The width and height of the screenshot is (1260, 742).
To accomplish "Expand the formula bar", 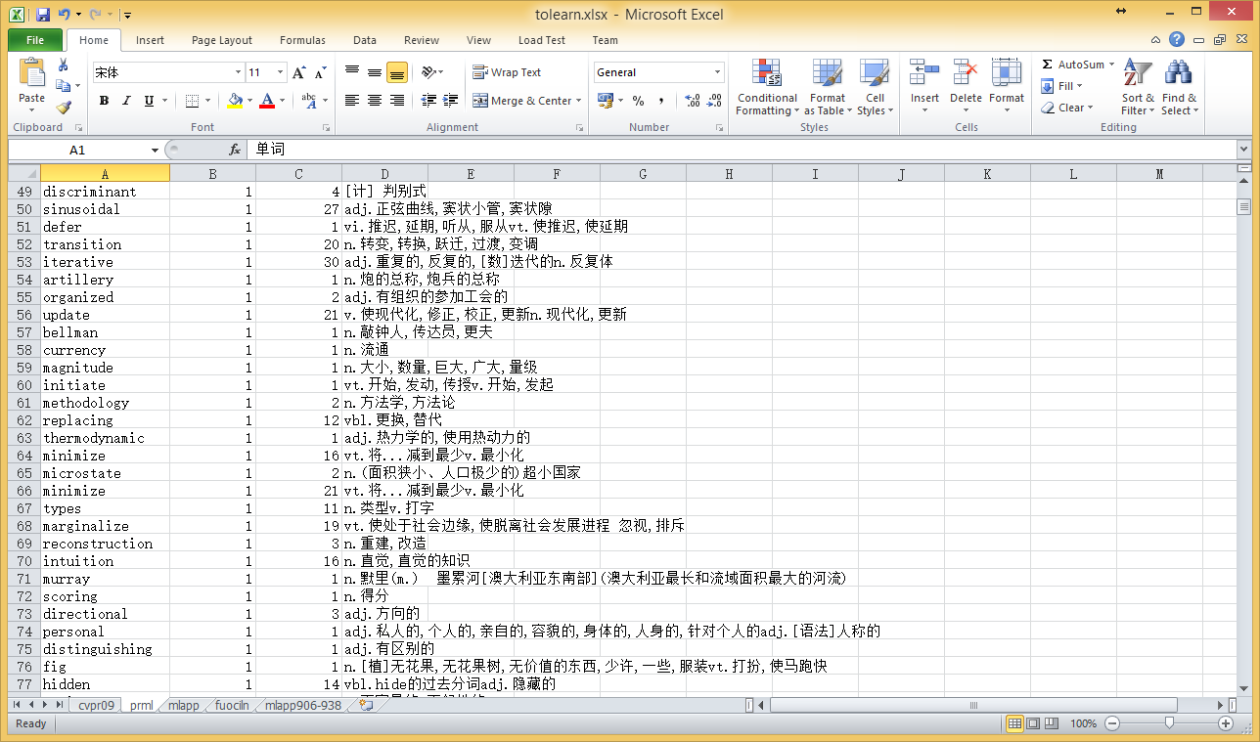I will [x=1243, y=150].
